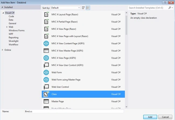Click the MVC 4 Layout Page (Razor) icon
Image resolution: width=175 pixels, height=120 pixels.
click(x=46, y=14)
